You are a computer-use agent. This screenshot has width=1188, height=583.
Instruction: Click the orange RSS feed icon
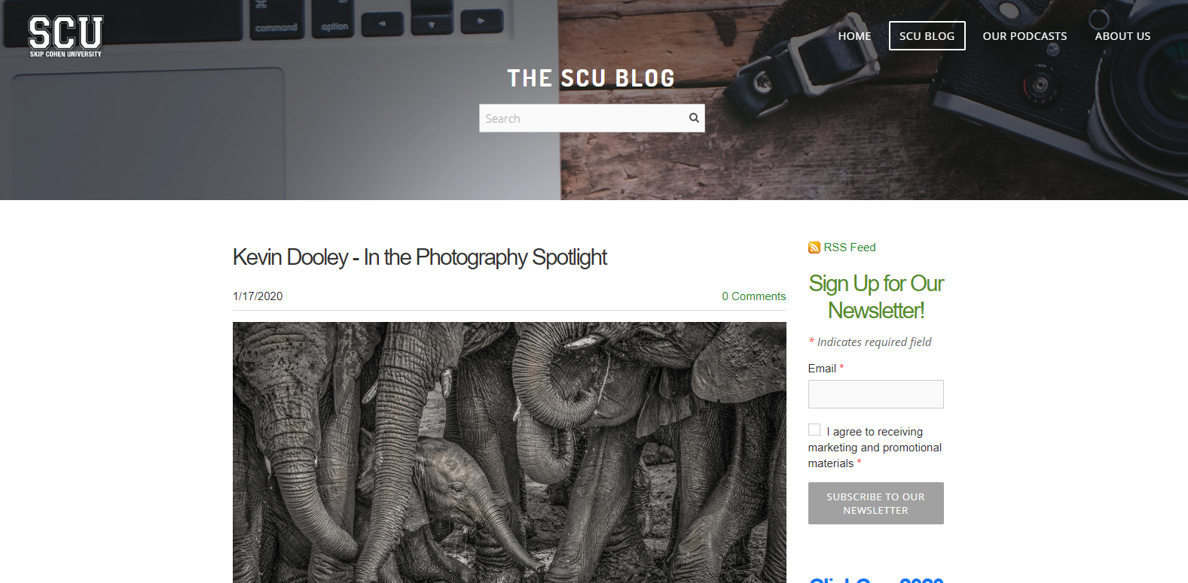(x=814, y=247)
